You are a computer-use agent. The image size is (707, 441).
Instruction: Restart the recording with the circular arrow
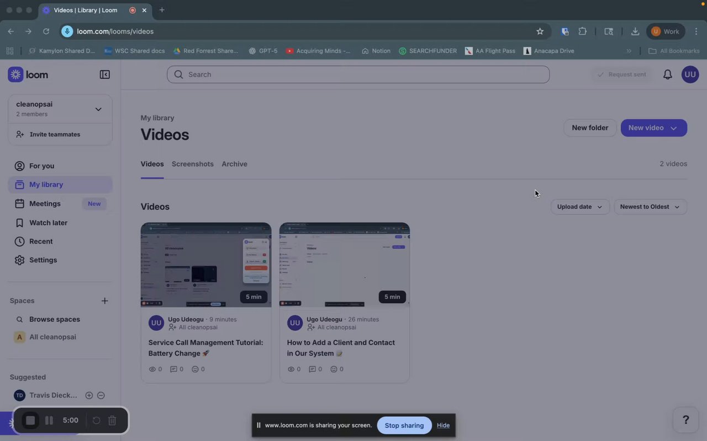pos(96,421)
